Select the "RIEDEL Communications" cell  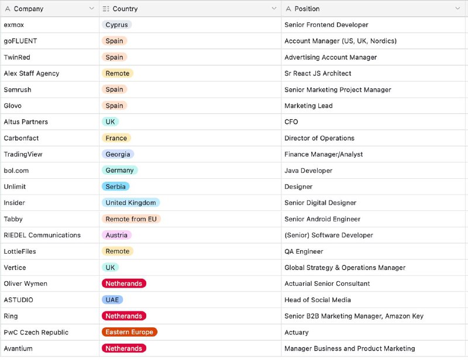click(50, 235)
